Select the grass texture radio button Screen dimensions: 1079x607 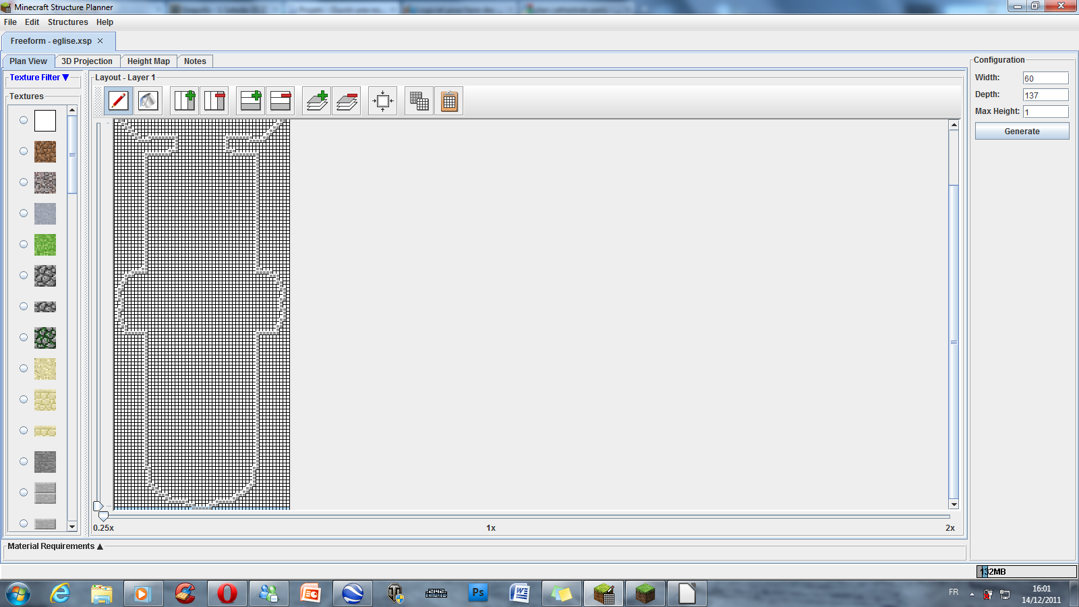pyautogui.click(x=24, y=244)
